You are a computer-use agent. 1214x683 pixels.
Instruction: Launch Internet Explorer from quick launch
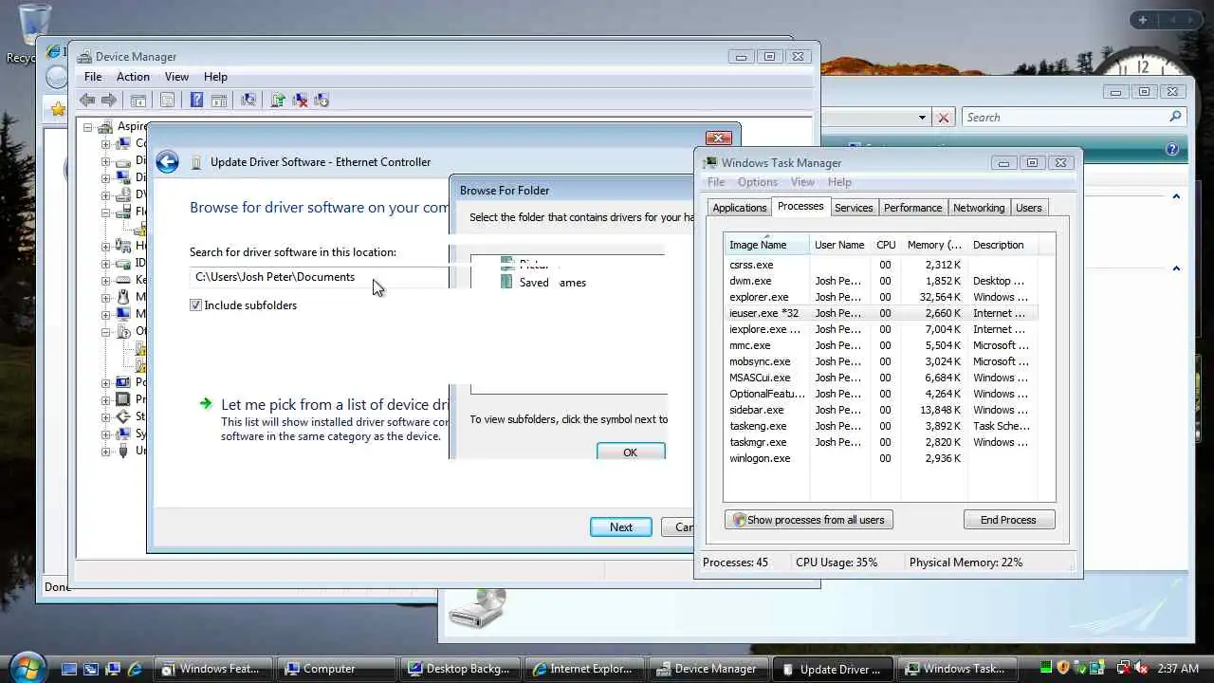[x=135, y=669]
